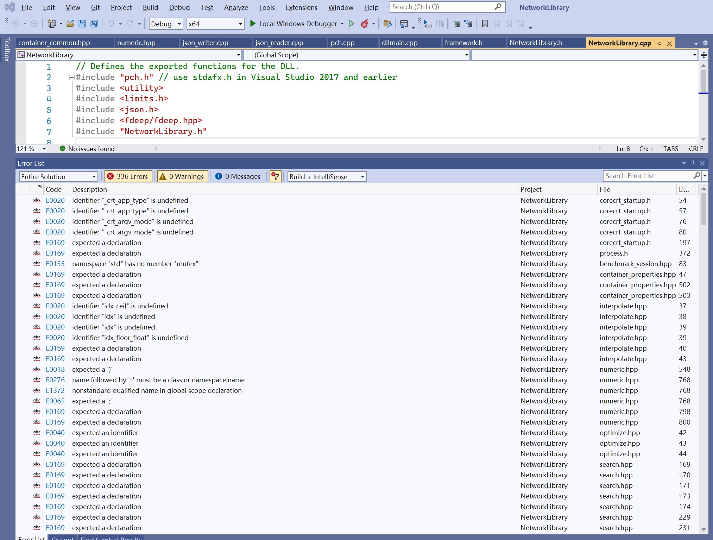Sort by the Description column header
713x540 pixels.
point(294,189)
